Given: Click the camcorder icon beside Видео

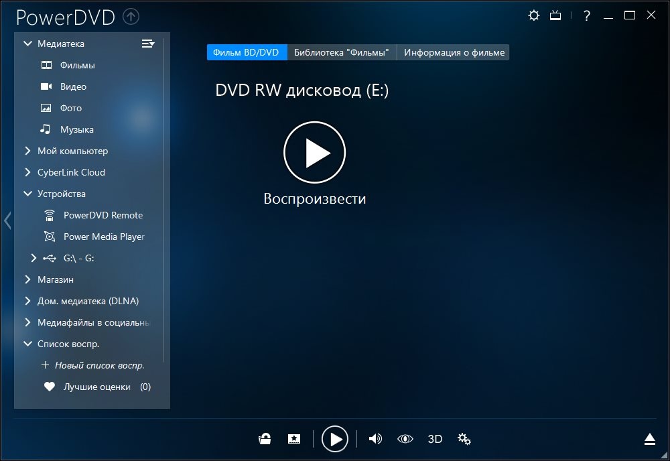Looking at the screenshot, I should tap(46, 86).
